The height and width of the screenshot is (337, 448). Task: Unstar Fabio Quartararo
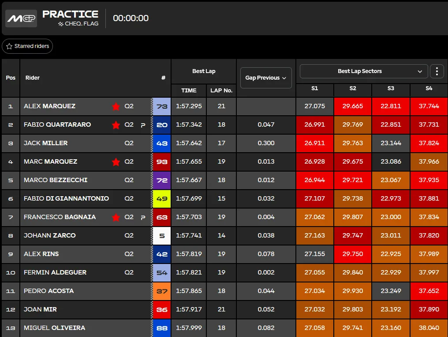116,125
